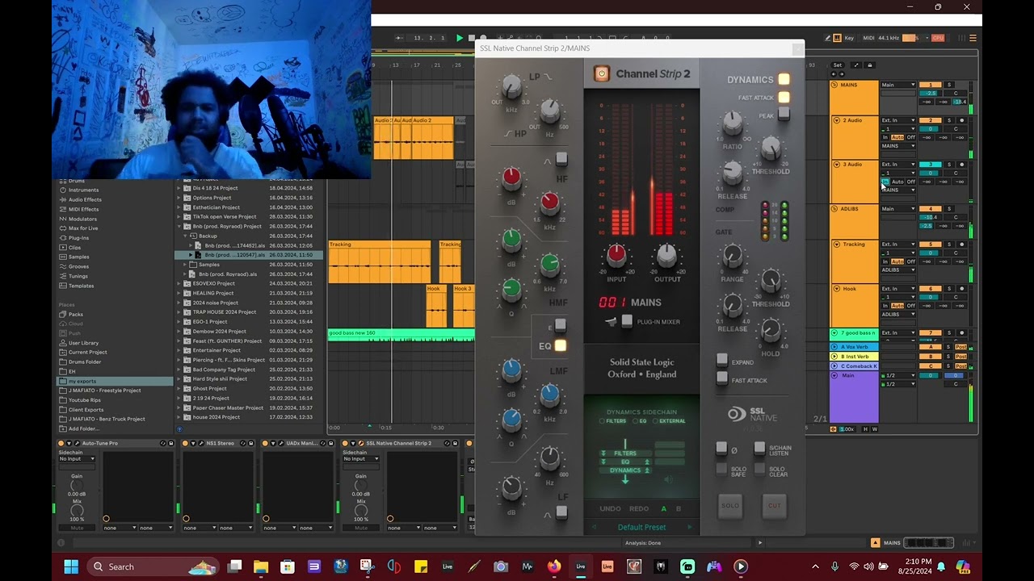Open Samples browser category
The image size is (1034, 581).
[78, 257]
